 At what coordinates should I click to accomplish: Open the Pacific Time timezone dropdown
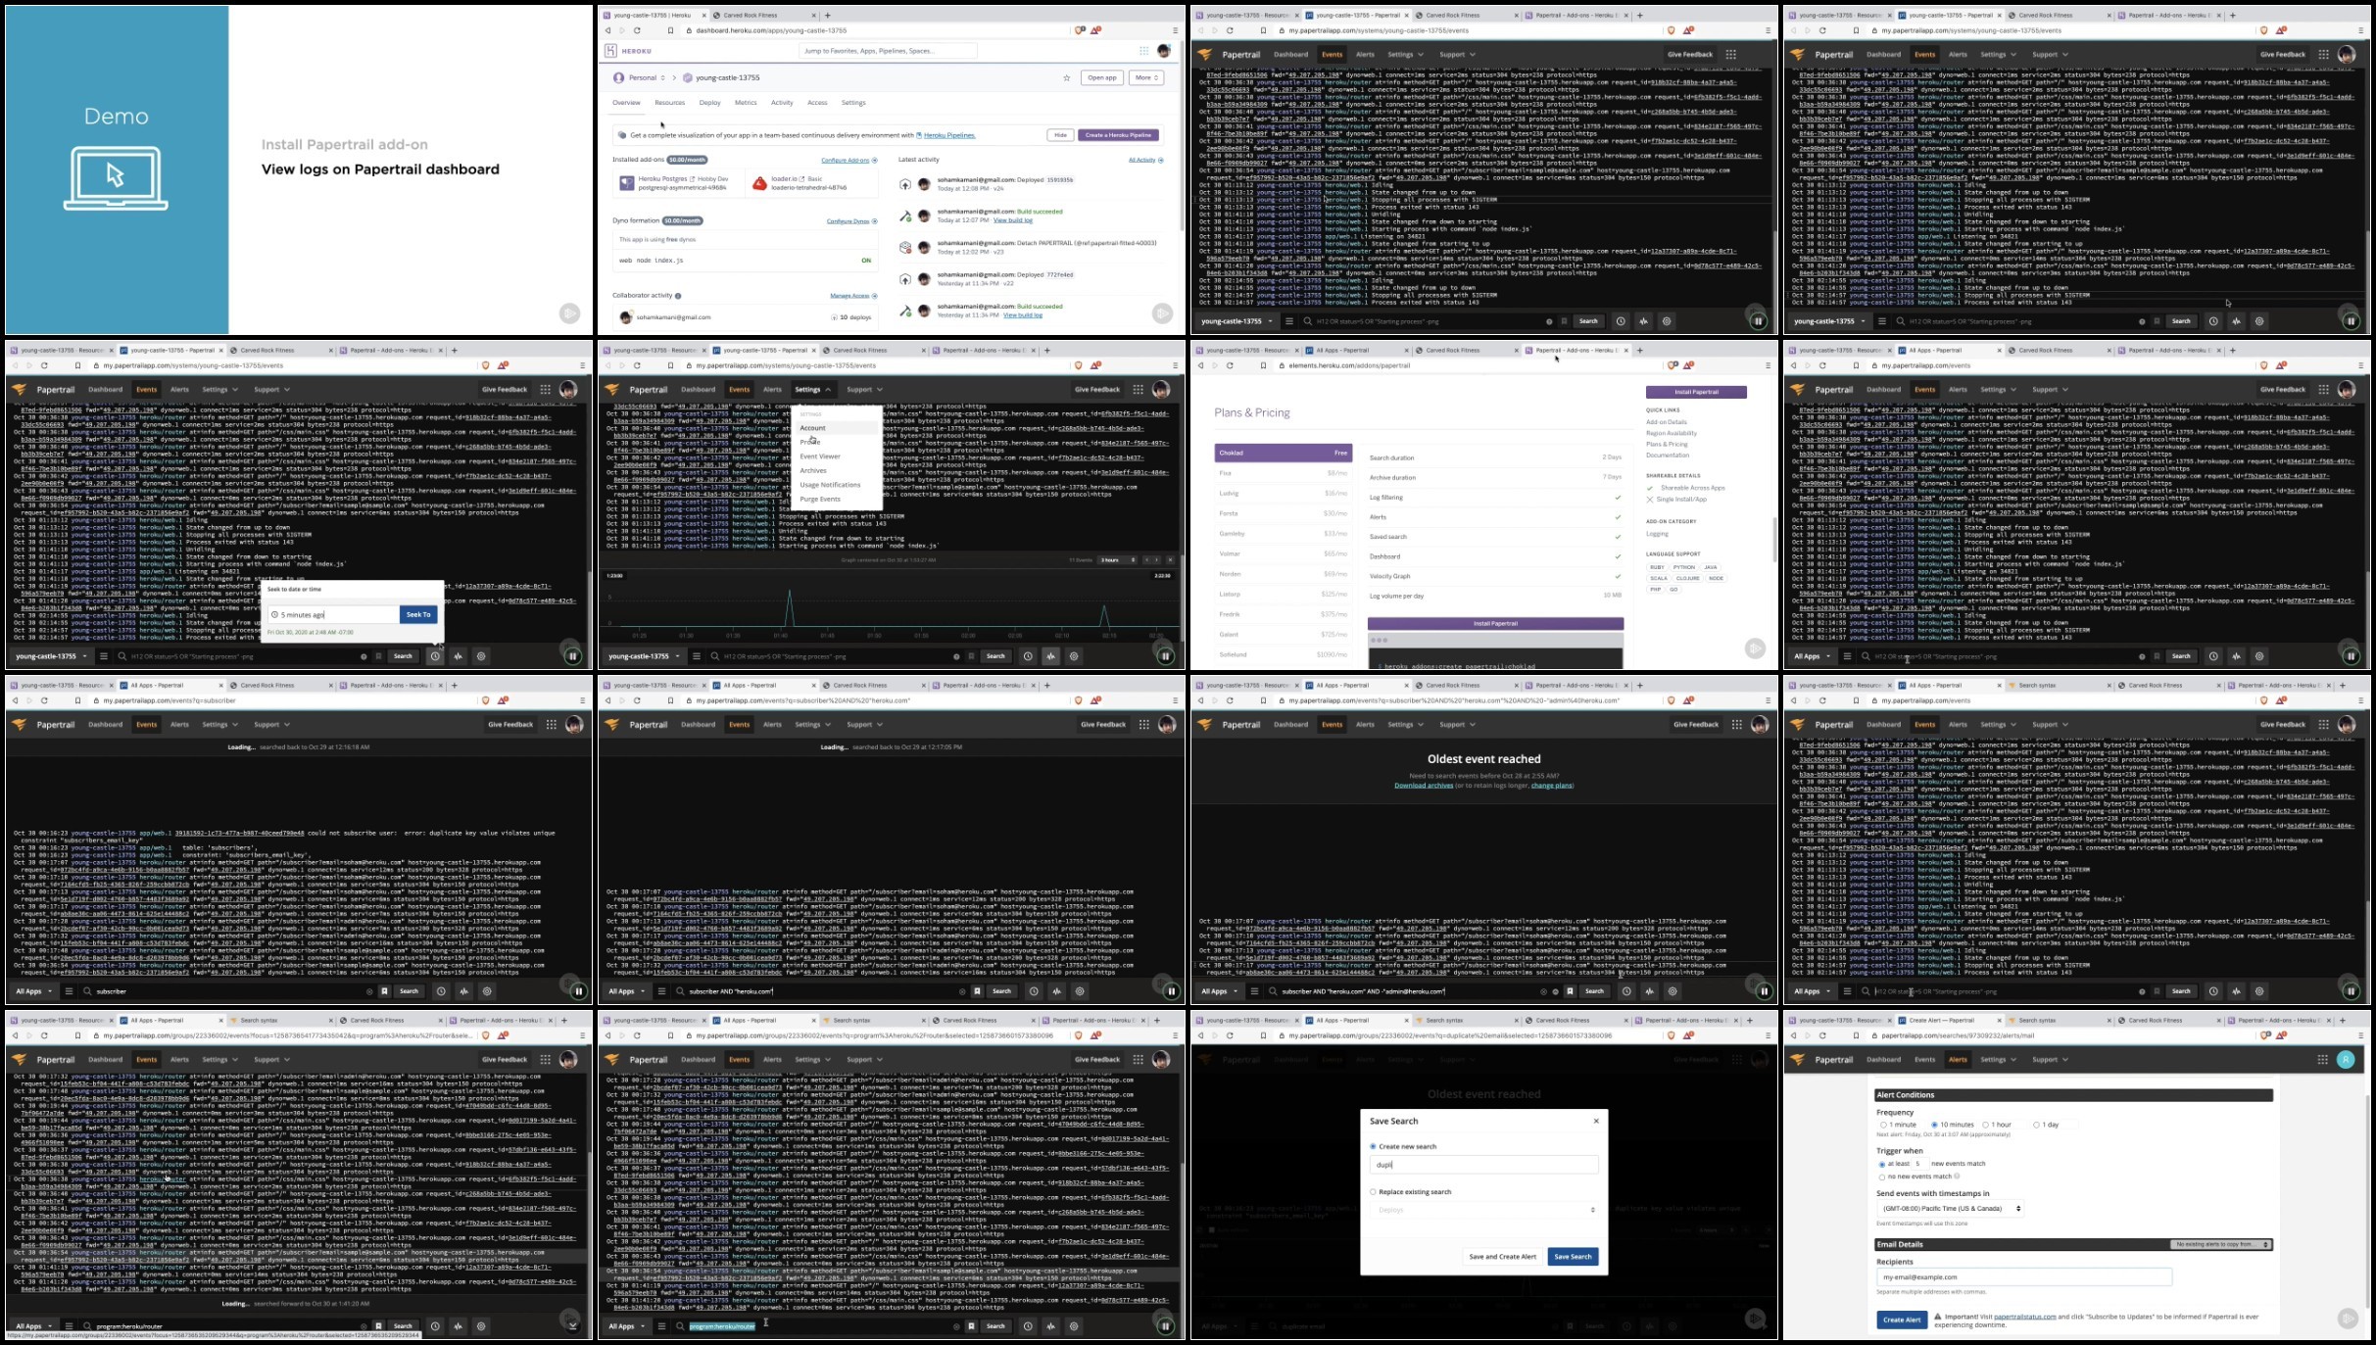pos(1950,1209)
